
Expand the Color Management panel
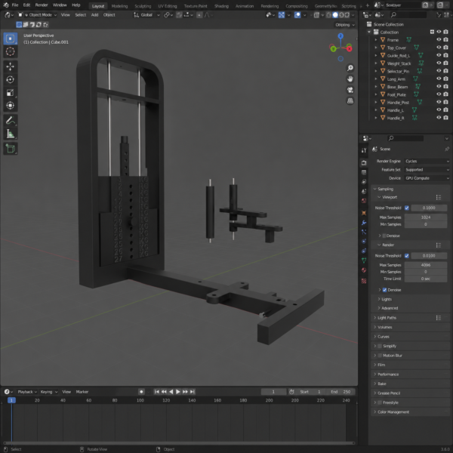[393, 412]
